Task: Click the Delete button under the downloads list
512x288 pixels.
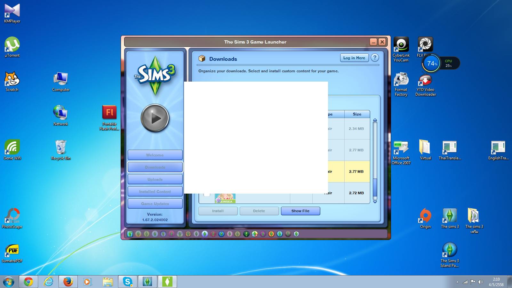Action: point(259,211)
